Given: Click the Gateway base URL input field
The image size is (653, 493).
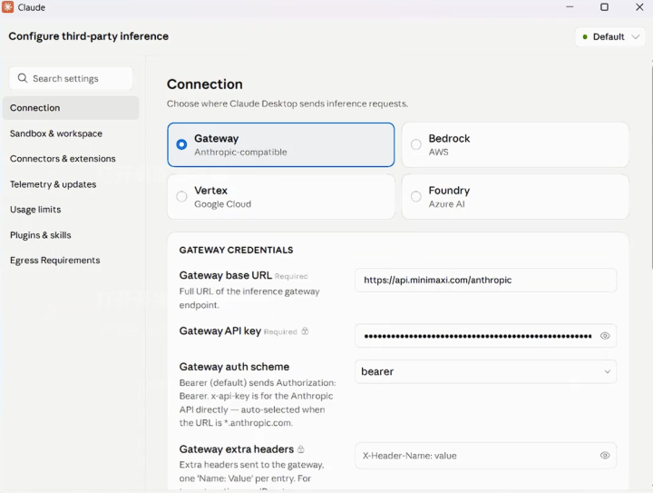Looking at the screenshot, I should tap(485, 280).
